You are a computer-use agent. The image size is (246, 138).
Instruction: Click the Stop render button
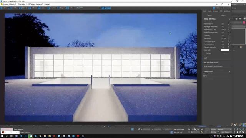217,8
